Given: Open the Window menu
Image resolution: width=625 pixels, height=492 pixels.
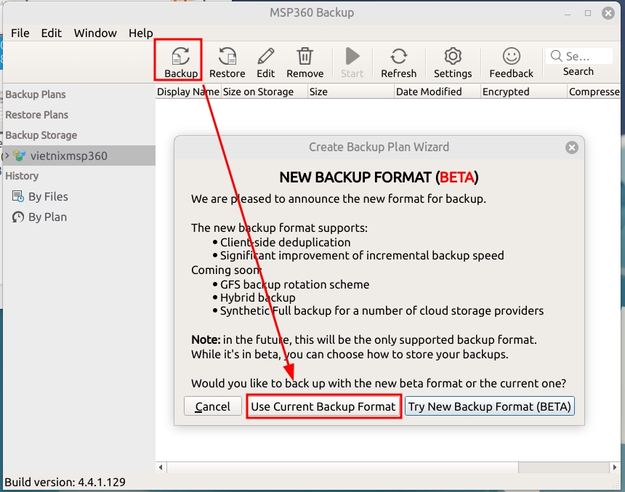Looking at the screenshot, I should point(95,33).
